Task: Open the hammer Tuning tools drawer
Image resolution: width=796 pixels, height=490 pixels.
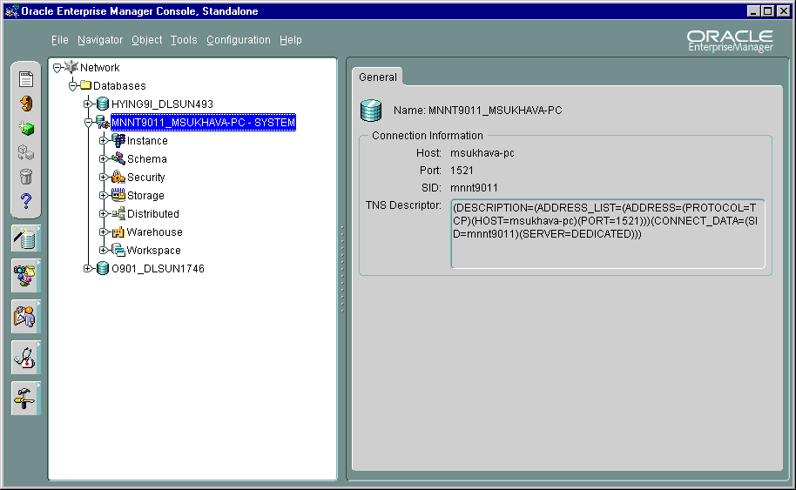Action: click(26, 399)
